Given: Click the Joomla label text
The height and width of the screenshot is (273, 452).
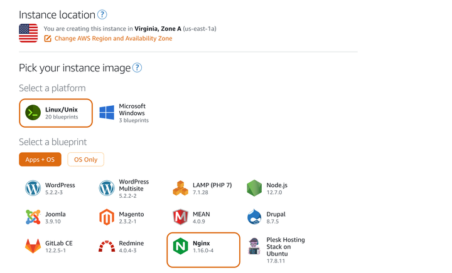Looking at the screenshot, I should [x=55, y=214].
